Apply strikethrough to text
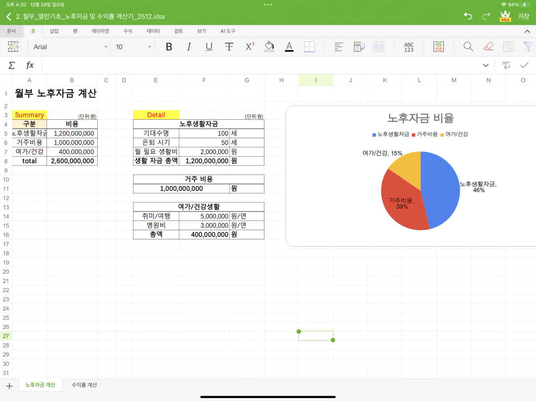The image size is (536, 401). pos(229,47)
